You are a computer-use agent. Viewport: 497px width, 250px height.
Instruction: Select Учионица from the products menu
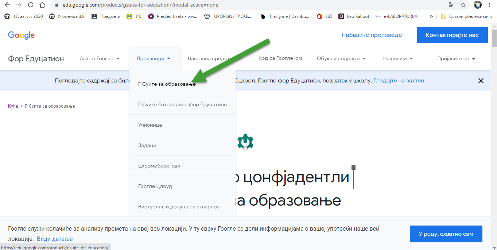pos(150,125)
